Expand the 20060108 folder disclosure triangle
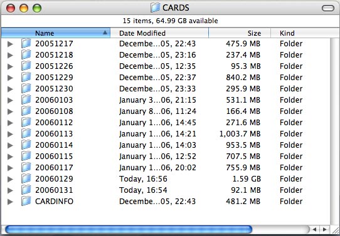This screenshot has height=236, width=340. coord(10,111)
